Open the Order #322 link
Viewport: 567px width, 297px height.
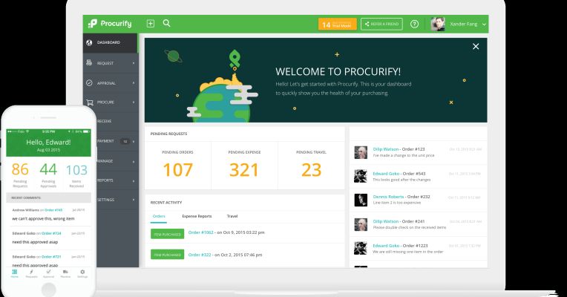(x=200, y=255)
